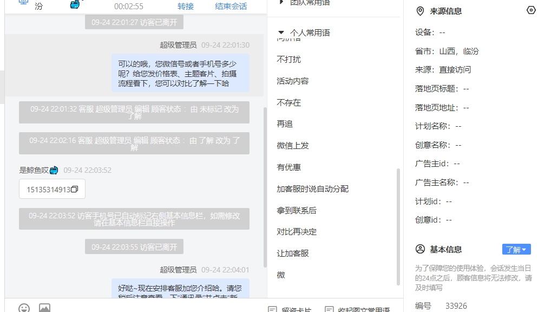Expand the 团队常用语 section
Image resolution: width=538 pixels, height=312 pixels.
click(281, 2)
